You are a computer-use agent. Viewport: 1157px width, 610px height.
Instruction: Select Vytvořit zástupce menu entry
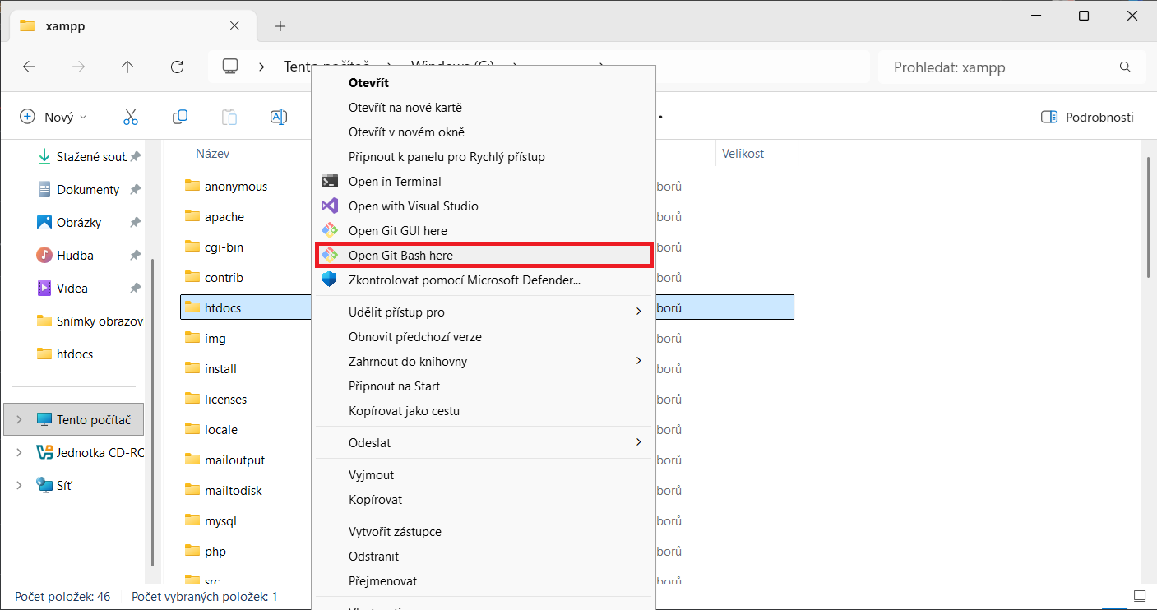click(x=484, y=532)
